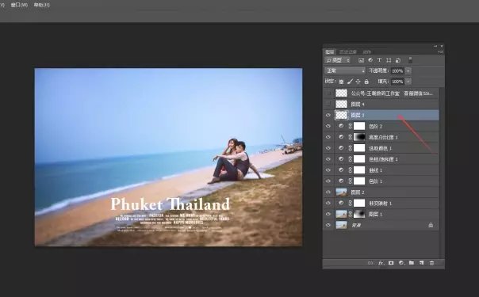This screenshot has width=479, height=297.
Task: Hide the 渐变映射 1 layer
Action: click(x=328, y=203)
